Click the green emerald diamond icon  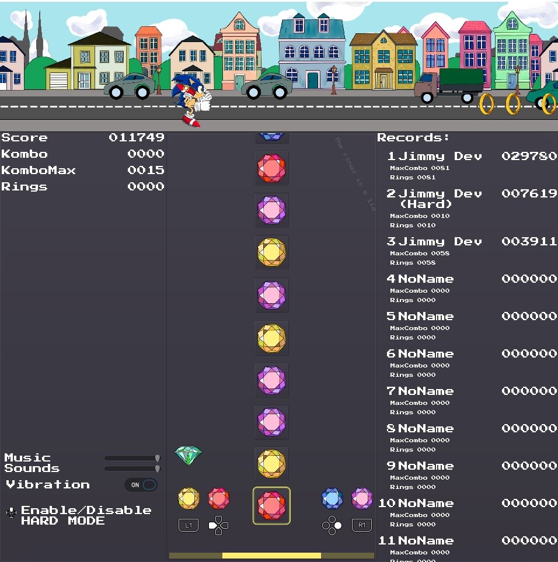pyautogui.click(x=188, y=456)
